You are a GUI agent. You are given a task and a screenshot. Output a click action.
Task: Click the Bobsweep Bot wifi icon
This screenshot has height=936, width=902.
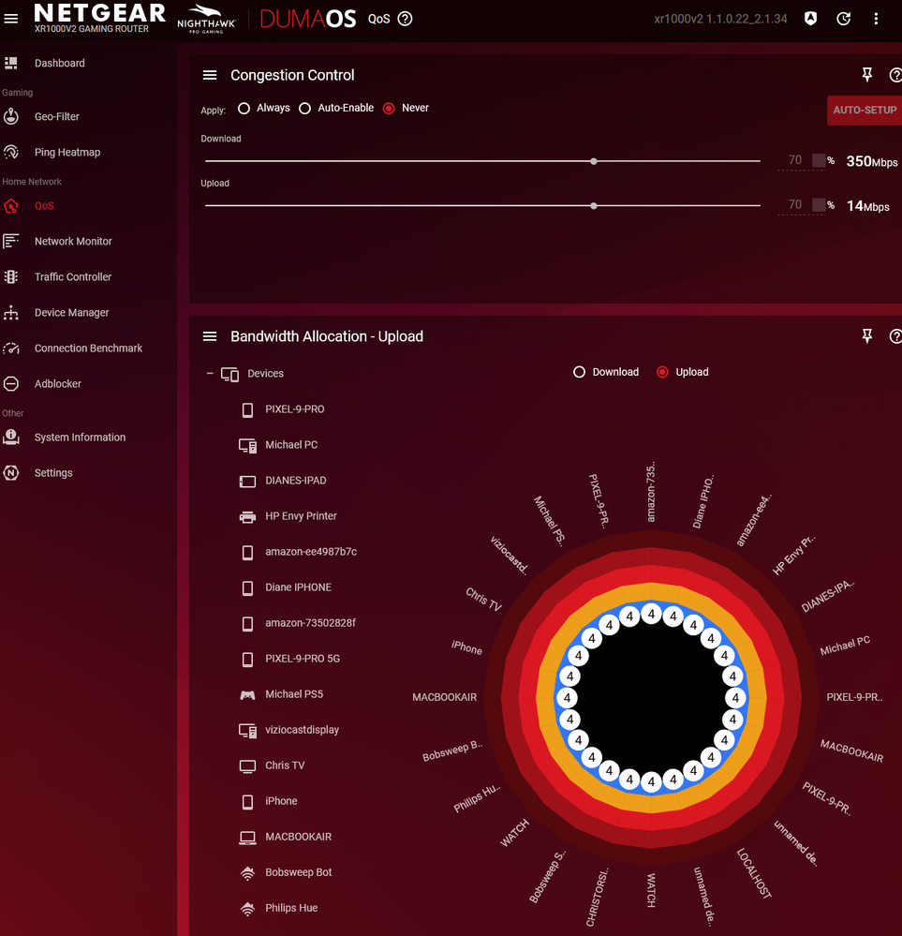point(247,872)
